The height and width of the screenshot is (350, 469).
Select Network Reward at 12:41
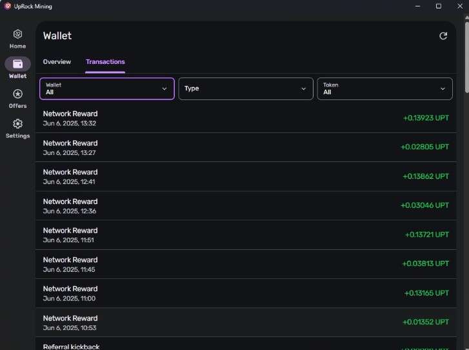246,176
